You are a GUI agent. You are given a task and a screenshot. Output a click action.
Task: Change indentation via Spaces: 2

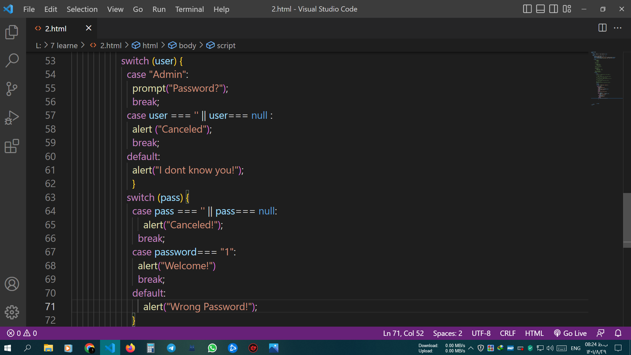pos(447,333)
